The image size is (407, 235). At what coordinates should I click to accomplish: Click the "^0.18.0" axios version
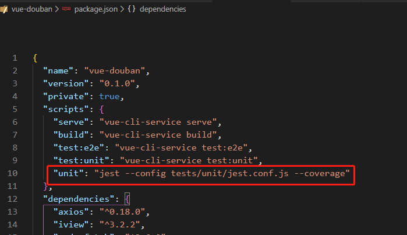point(122,212)
